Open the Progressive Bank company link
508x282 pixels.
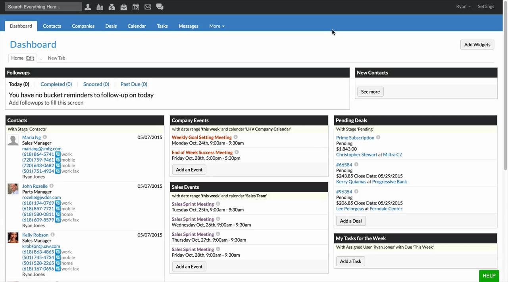pyautogui.click(x=390, y=181)
